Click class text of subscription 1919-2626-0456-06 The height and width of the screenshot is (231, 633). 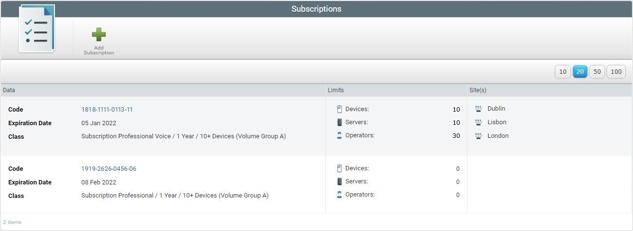pos(175,196)
